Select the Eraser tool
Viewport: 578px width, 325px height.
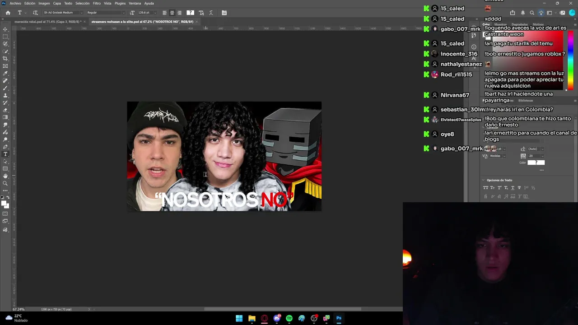click(x=5, y=110)
